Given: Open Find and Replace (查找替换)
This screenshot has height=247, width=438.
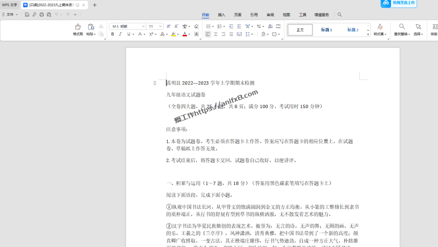Looking at the screenshot, I should pyautogui.click(x=402, y=29).
